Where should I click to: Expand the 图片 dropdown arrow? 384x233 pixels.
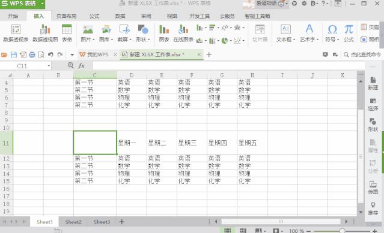point(94,40)
